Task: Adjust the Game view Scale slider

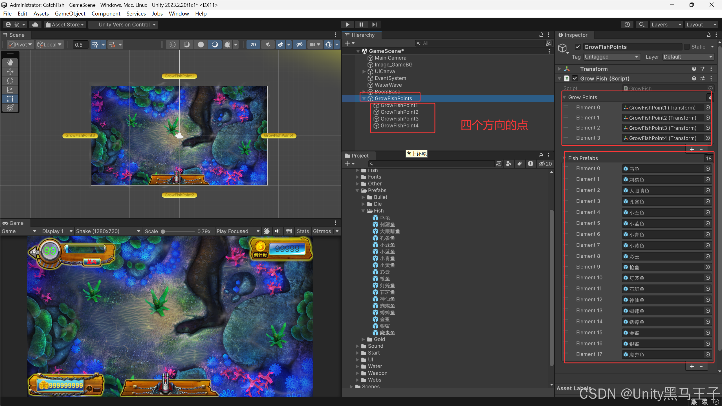Action: pyautogui.click(x=163, y=231)
